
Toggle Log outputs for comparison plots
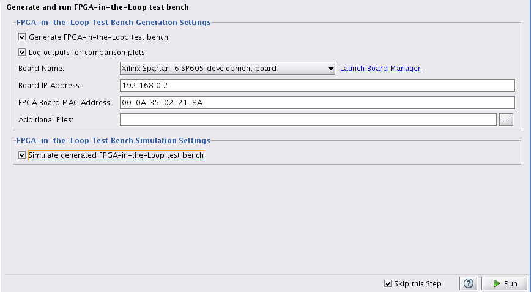click(23, 53)
